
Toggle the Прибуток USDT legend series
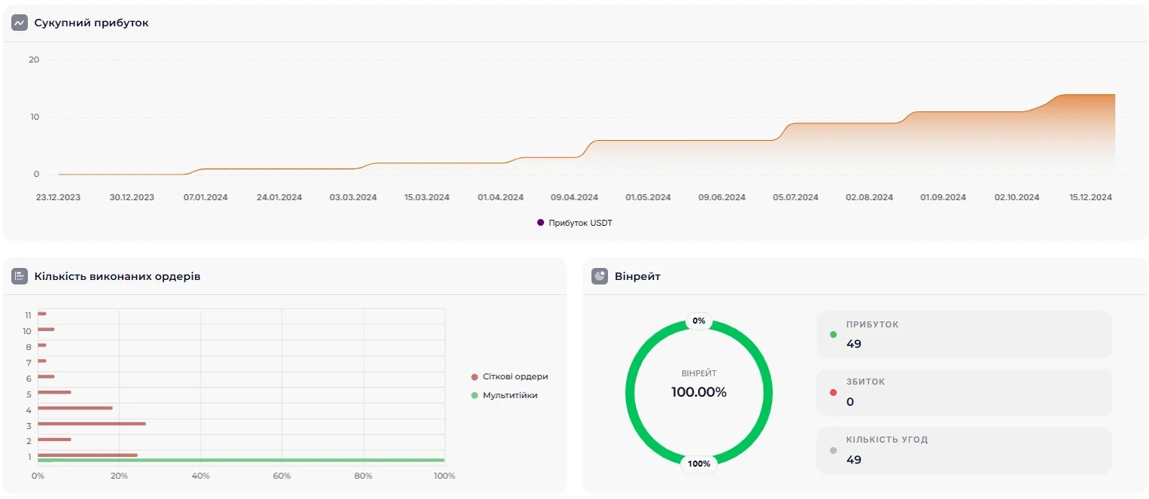[x=580, y=223]
